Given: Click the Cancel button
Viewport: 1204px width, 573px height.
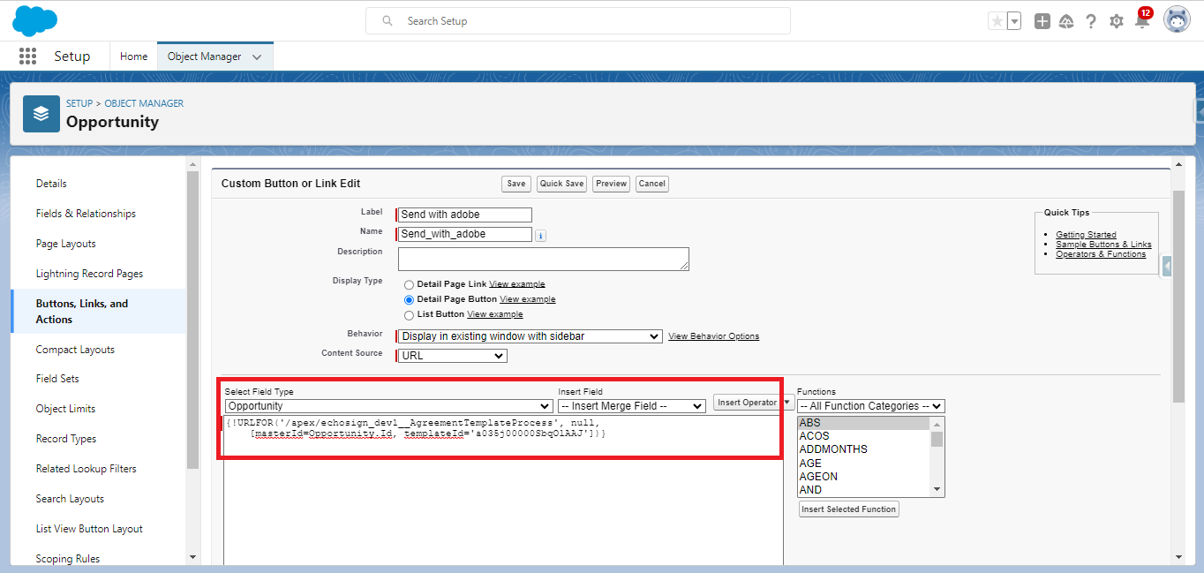Looking at the screenshot, I should [651, 184].
